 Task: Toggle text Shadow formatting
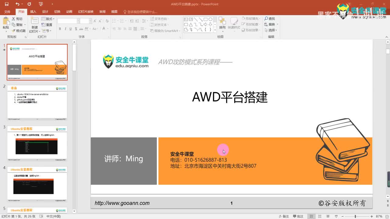[x=76, y=29]
